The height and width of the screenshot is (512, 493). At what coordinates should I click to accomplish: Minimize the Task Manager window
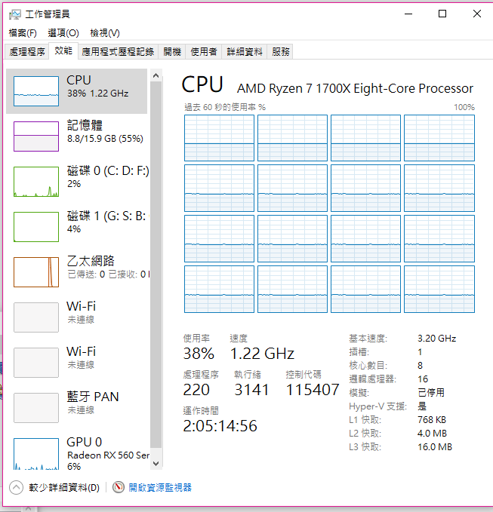point(408,14)
